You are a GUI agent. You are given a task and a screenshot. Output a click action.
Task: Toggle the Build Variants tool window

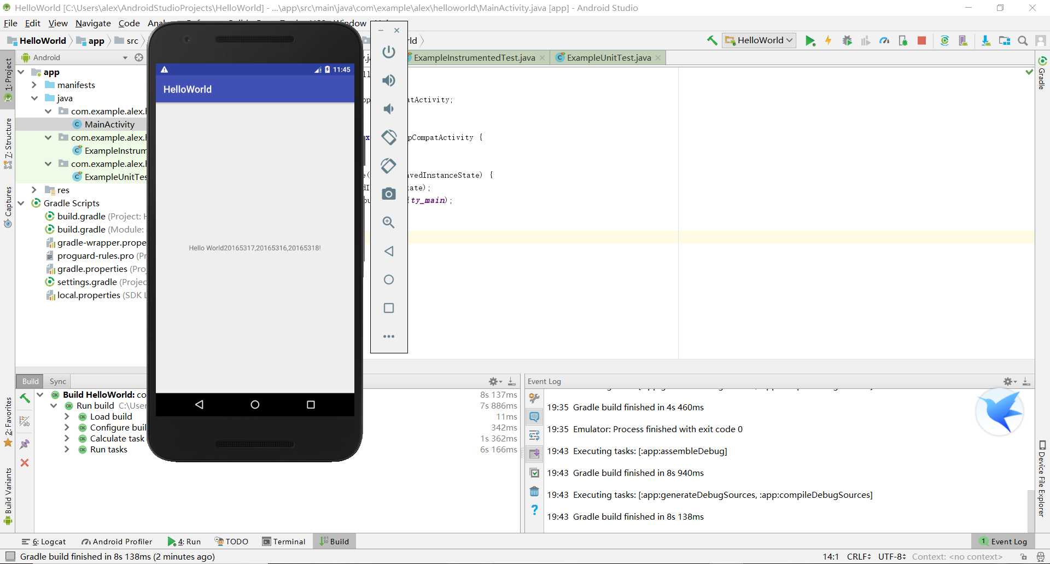[8, 496]
